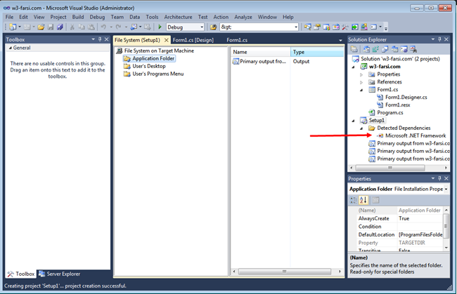Viewport: 457px width, 294px height.
Task: Click the wrench-and-hammer Toolbox icon in main toolbar
Action: point(345,27)
